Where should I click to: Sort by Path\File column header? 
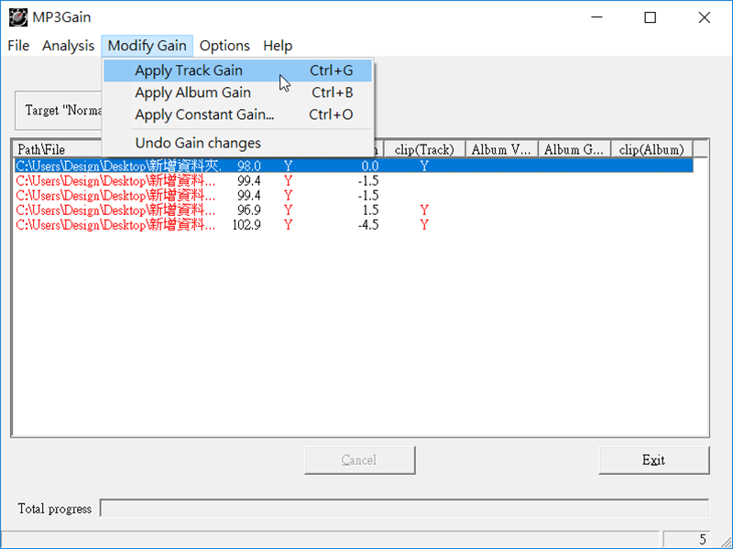coord(56,149)
